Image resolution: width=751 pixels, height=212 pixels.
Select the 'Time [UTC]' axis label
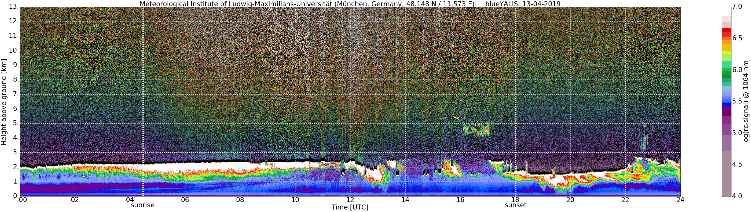pyautogui.click(x=350, y=207)
